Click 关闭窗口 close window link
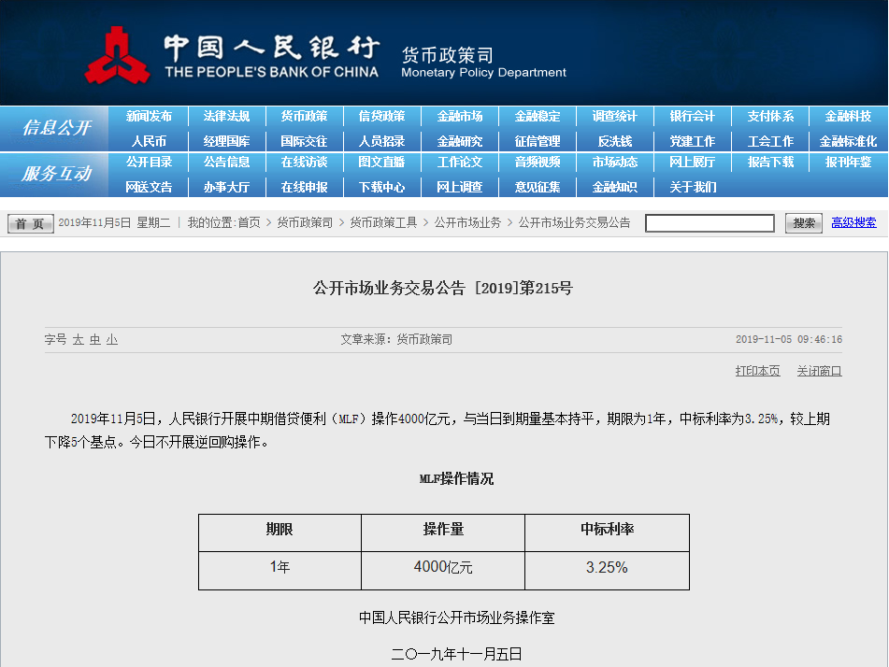The image size is (889, 667). click(x=819, y=371)
